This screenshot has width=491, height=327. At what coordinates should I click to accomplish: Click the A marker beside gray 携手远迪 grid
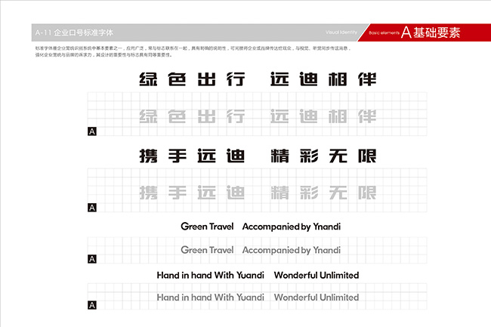(92, 207)
